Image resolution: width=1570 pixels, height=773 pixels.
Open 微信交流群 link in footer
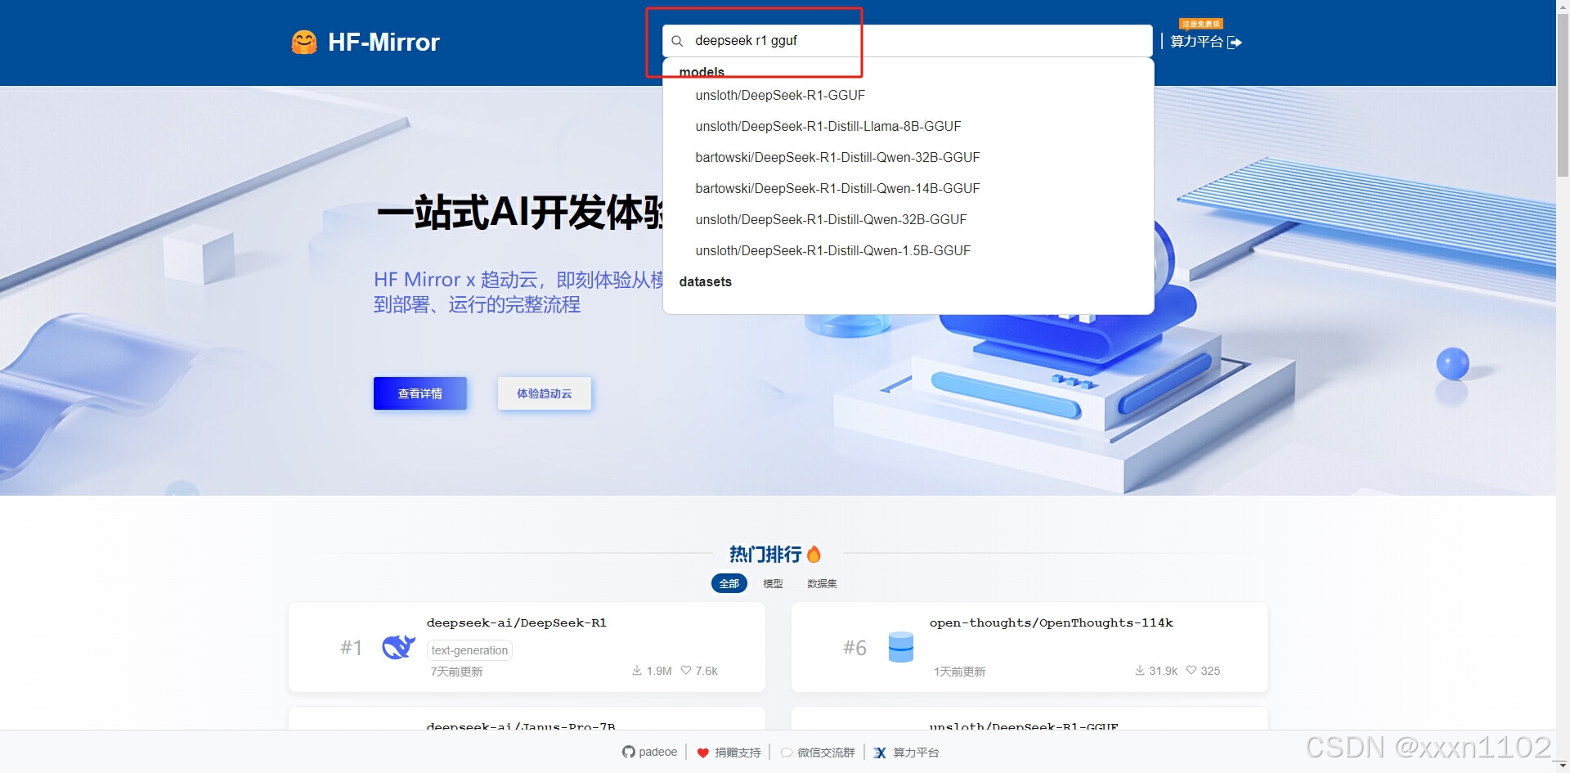[x=826, y=753]
